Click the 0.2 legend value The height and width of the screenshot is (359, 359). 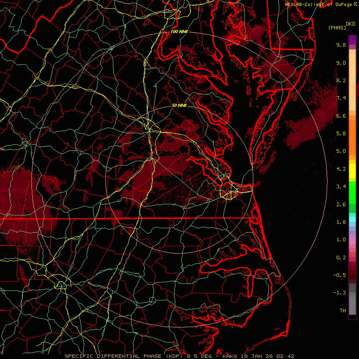point(341,258)
